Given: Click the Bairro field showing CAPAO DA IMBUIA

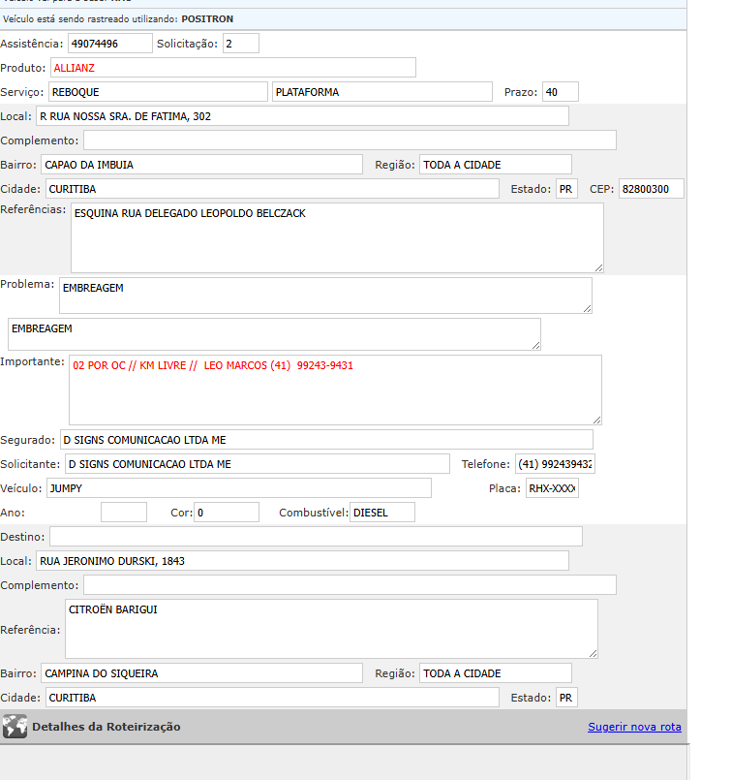Looking at the screenshot, I should [x=201, y=165].
